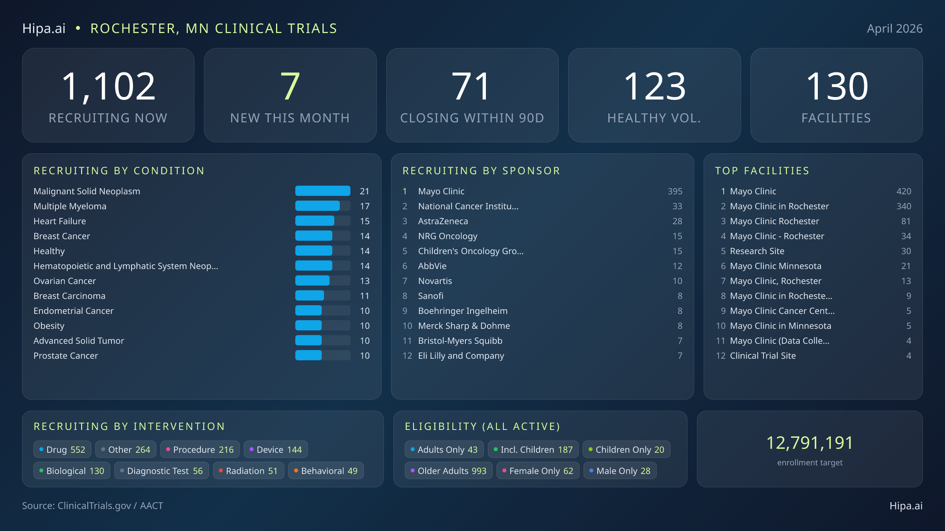
Task: Click the Breast Carcinoma row
Action: click(x=202, y=295)
